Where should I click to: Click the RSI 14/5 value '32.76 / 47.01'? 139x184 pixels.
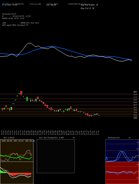coord(25,16)
